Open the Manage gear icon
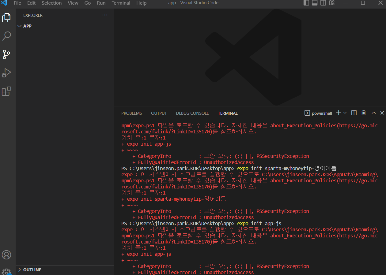 click(6, 272)
